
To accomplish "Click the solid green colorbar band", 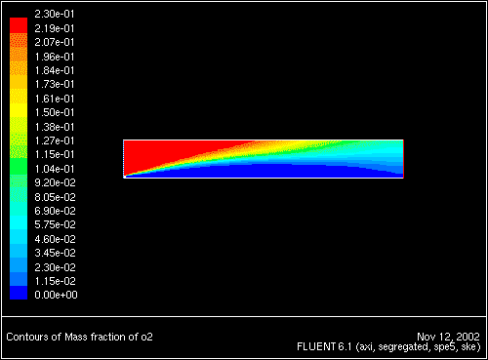I will click(19, 167).
